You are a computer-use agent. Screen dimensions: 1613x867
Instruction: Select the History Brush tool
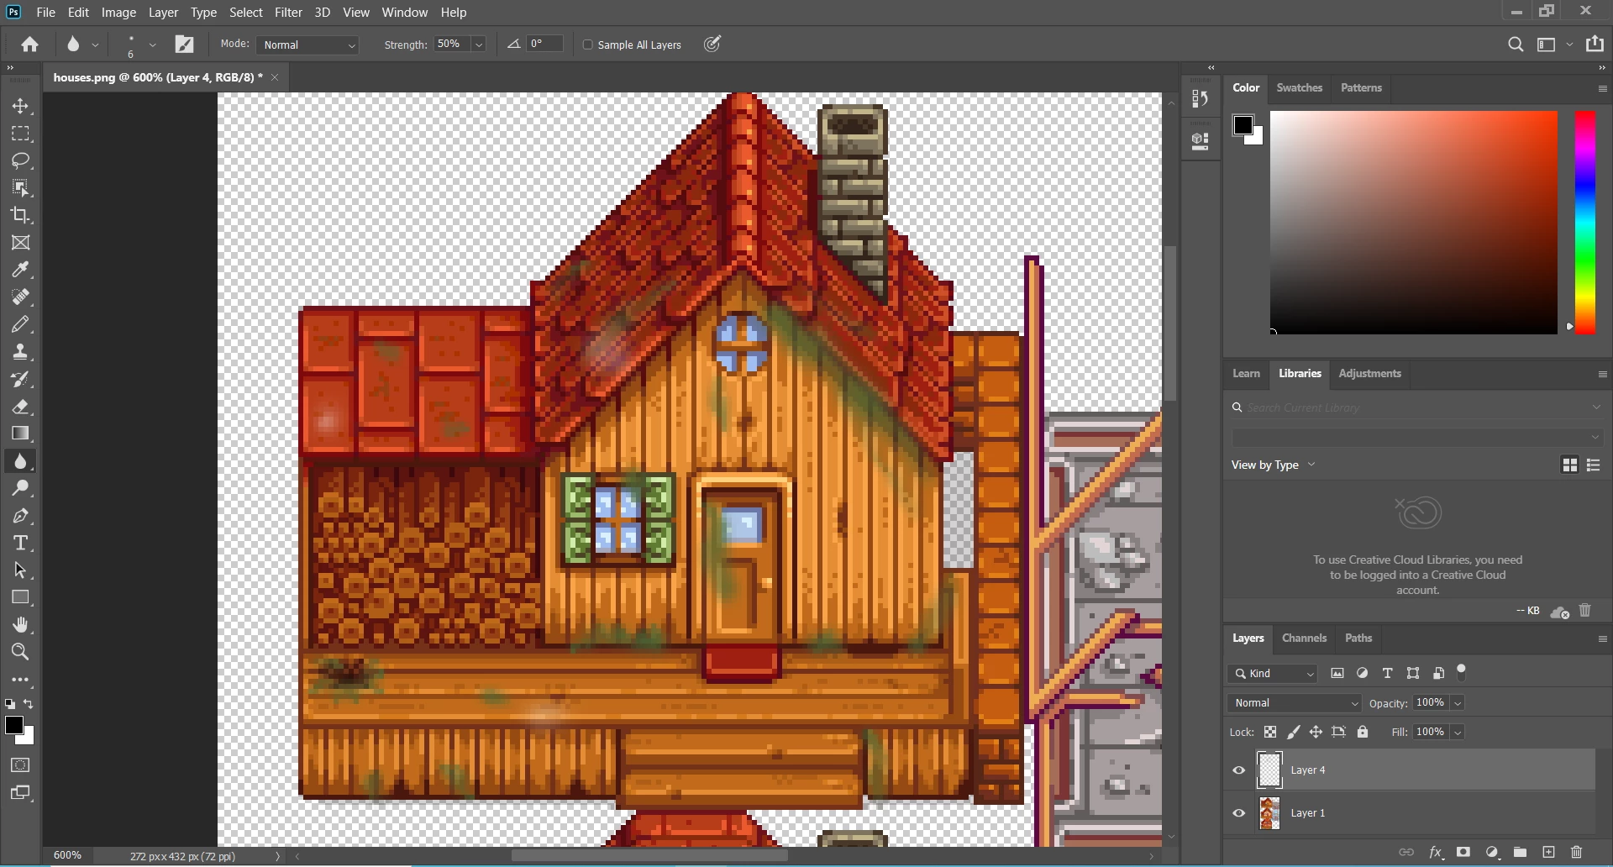21,379
